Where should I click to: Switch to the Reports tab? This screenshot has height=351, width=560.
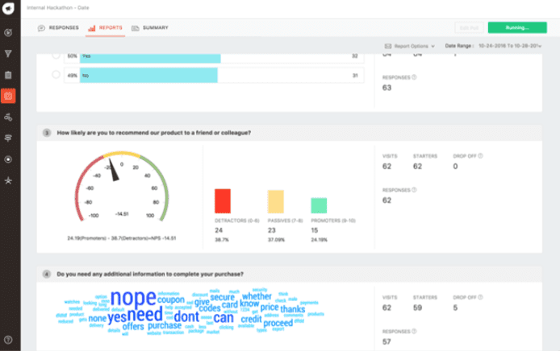coord(106,28)
